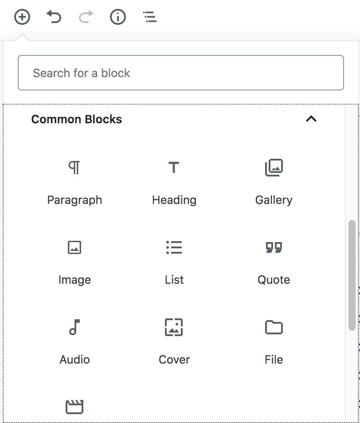
Task: Click the Redo arrow icon
Action: click(x=86, y=17)
